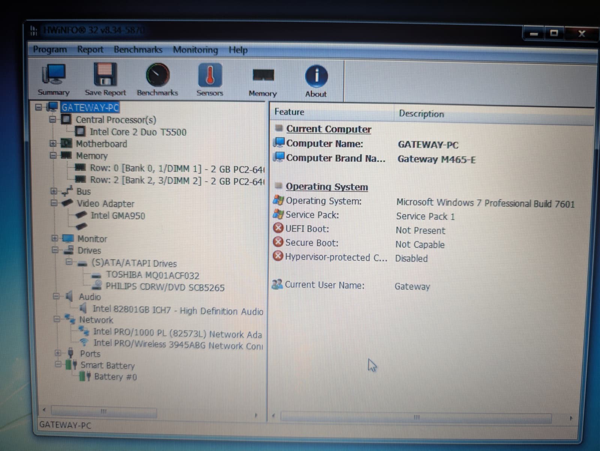Click the details panel horizontal scrollbar
Screen dimensions: 600x451
coord(416,417)
